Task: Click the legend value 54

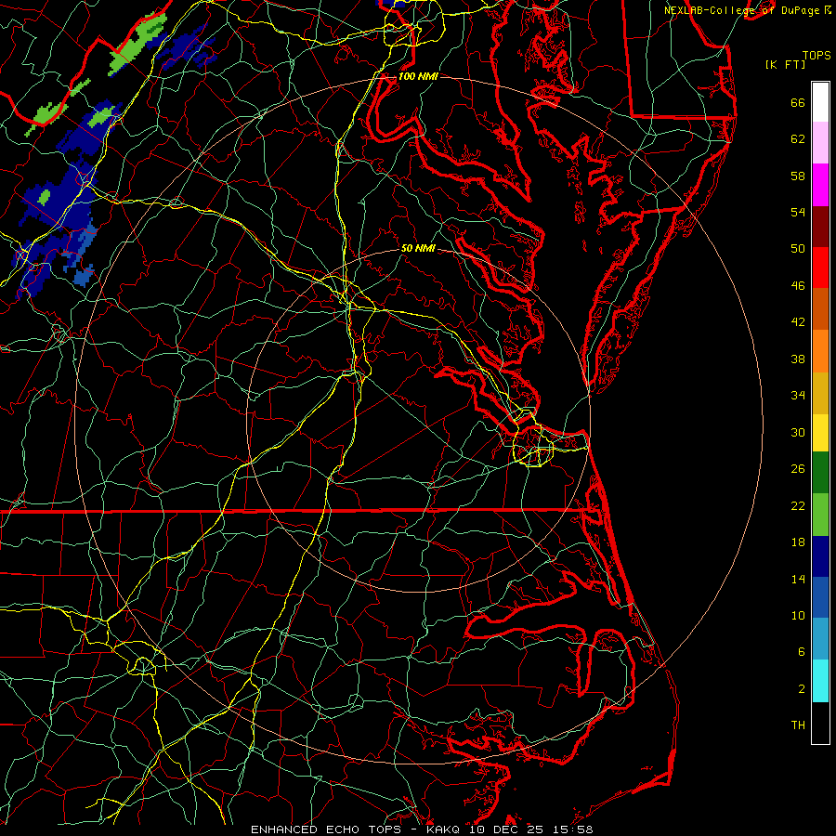Action: click(798, 212)
